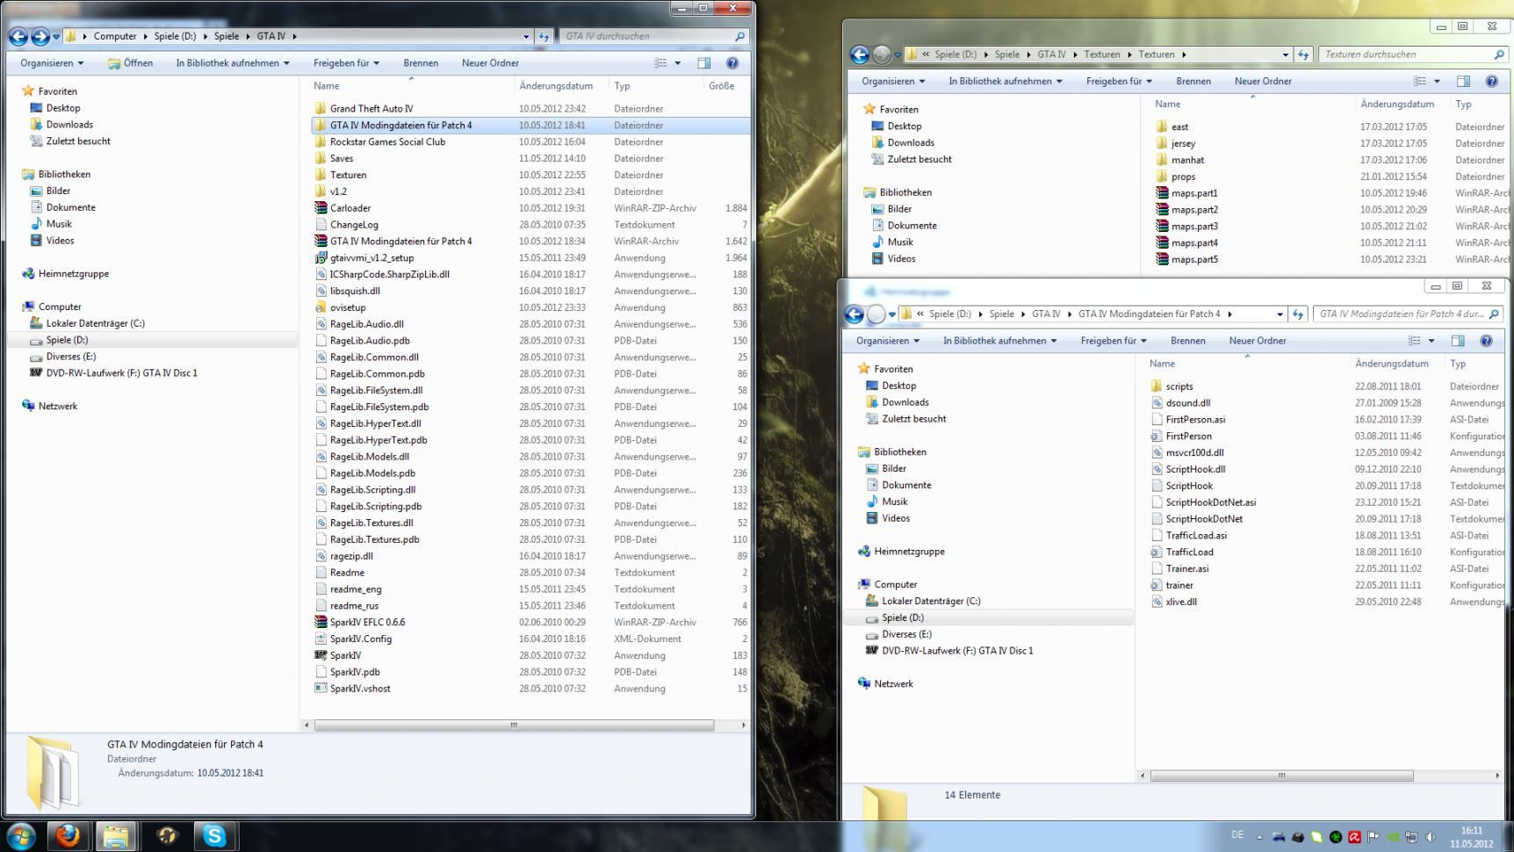The width and height of the screenshot is (1514, 852).
Task: Open In Bibliothek aufnehmen in the Modingdateien window
Action: point(1000,341)
